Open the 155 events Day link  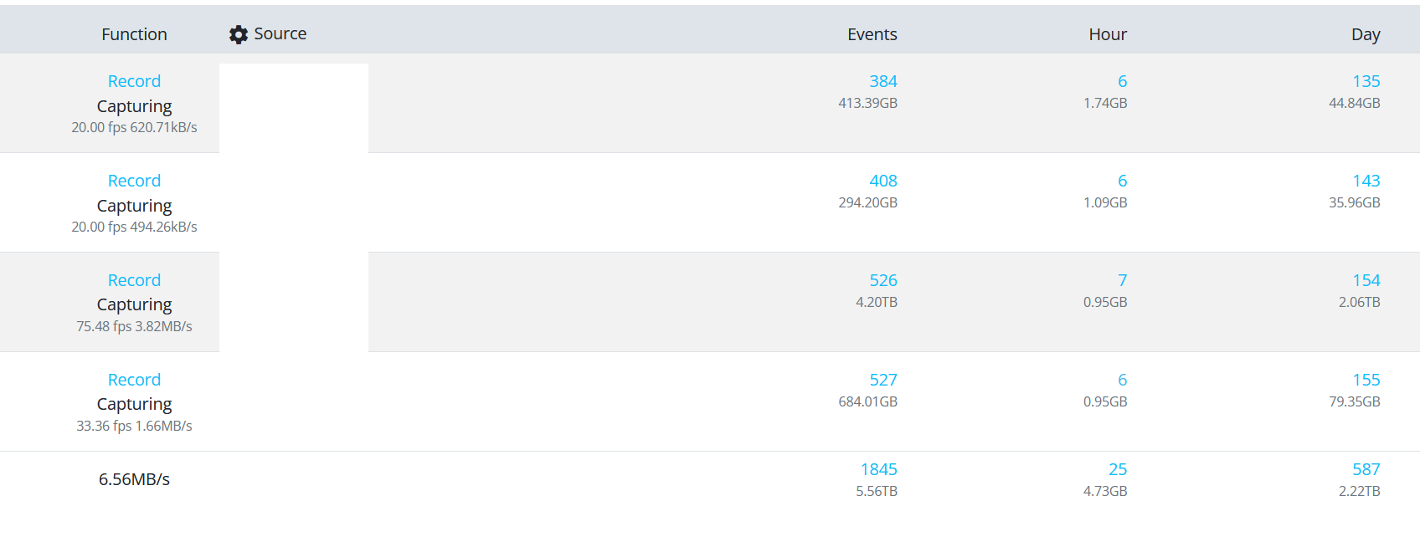coord(1366,380)
